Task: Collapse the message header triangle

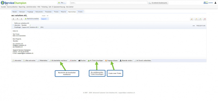Action: click(13, 25)
